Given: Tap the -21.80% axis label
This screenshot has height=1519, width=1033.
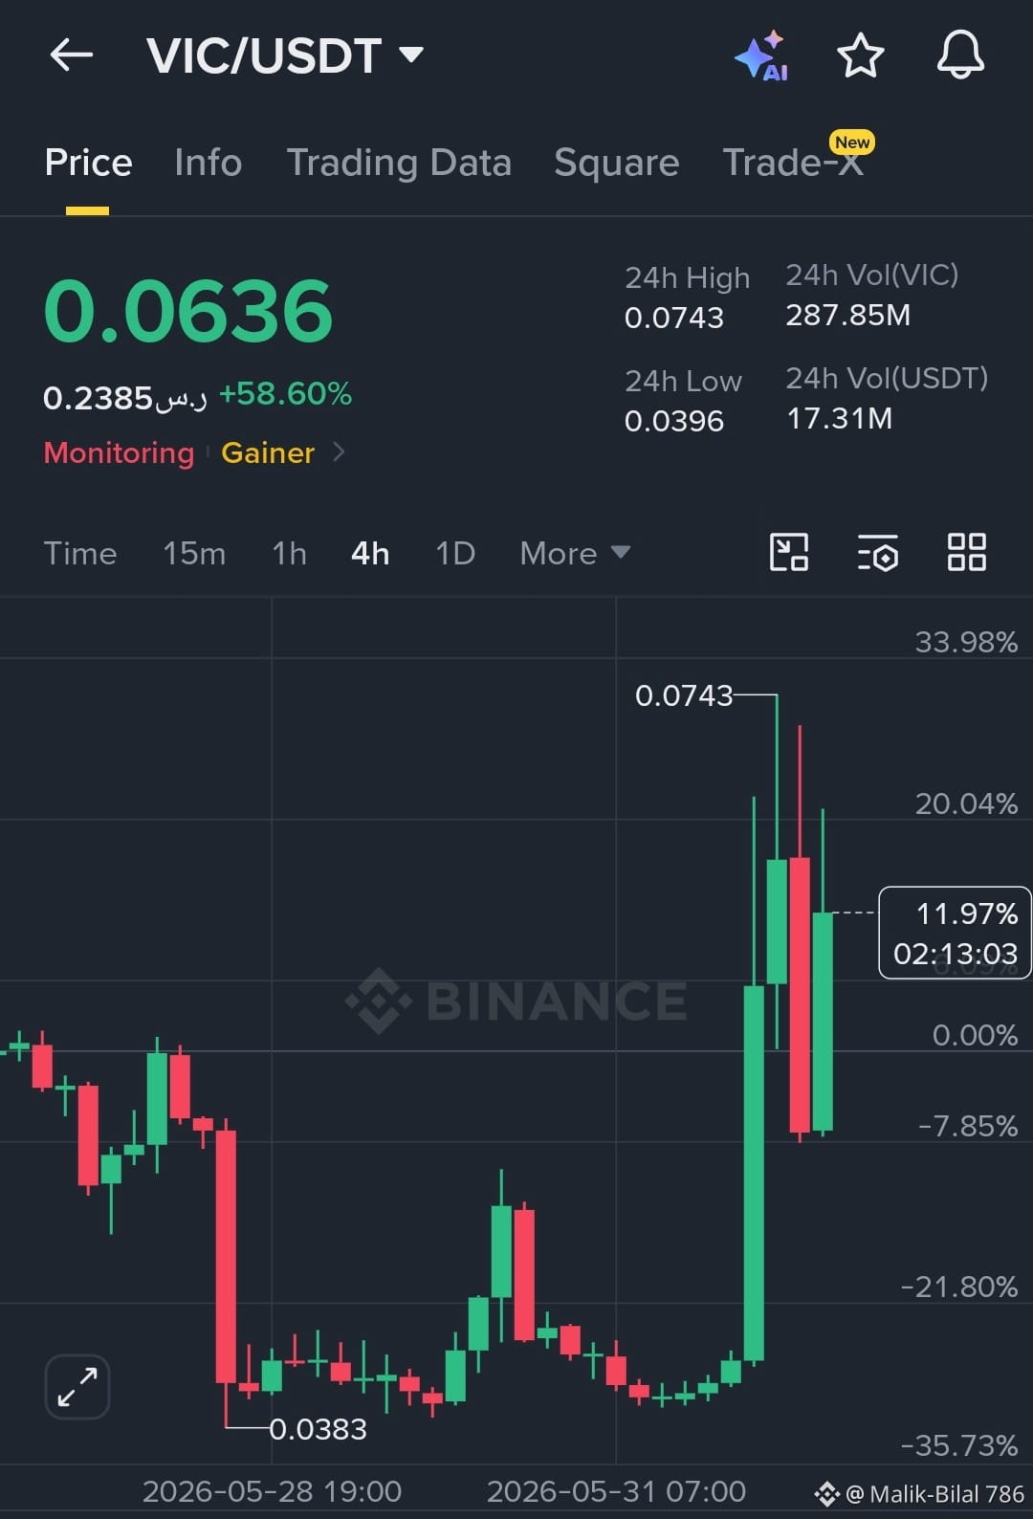Looking at the screenshot, I should 959,1287.
